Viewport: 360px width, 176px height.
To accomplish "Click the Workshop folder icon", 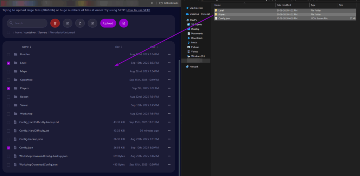I will (x=15, y=114).
